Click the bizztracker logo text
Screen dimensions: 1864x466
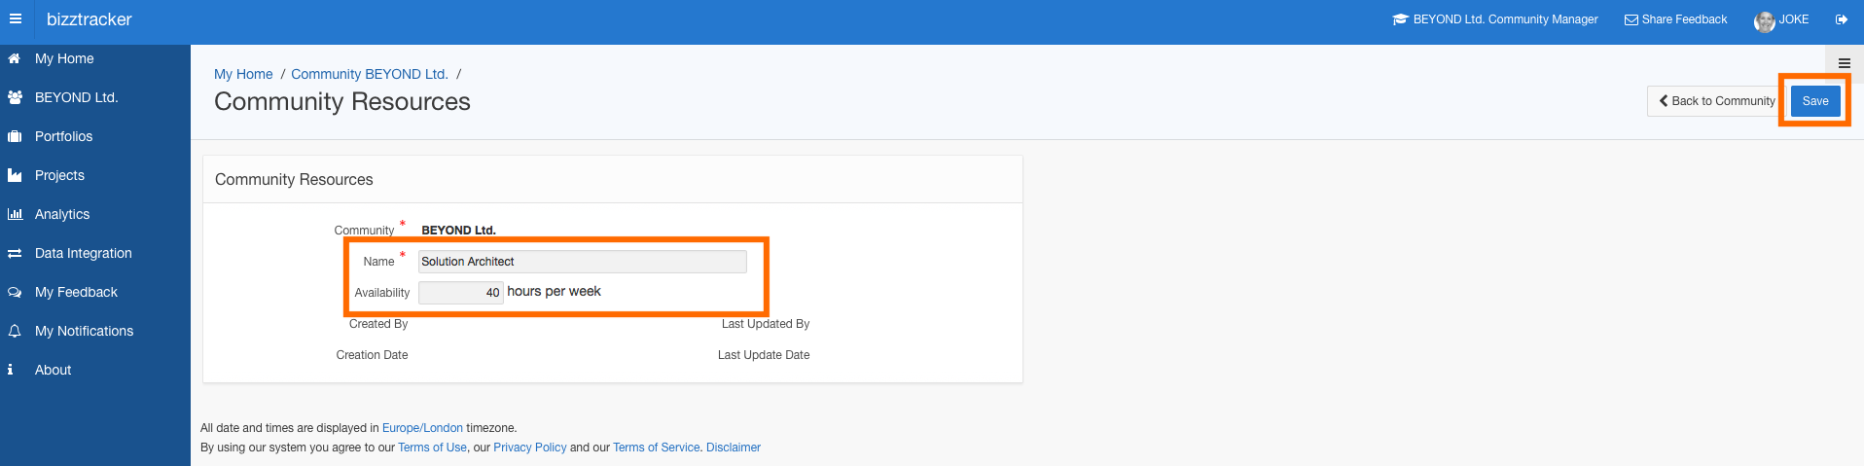89,19
